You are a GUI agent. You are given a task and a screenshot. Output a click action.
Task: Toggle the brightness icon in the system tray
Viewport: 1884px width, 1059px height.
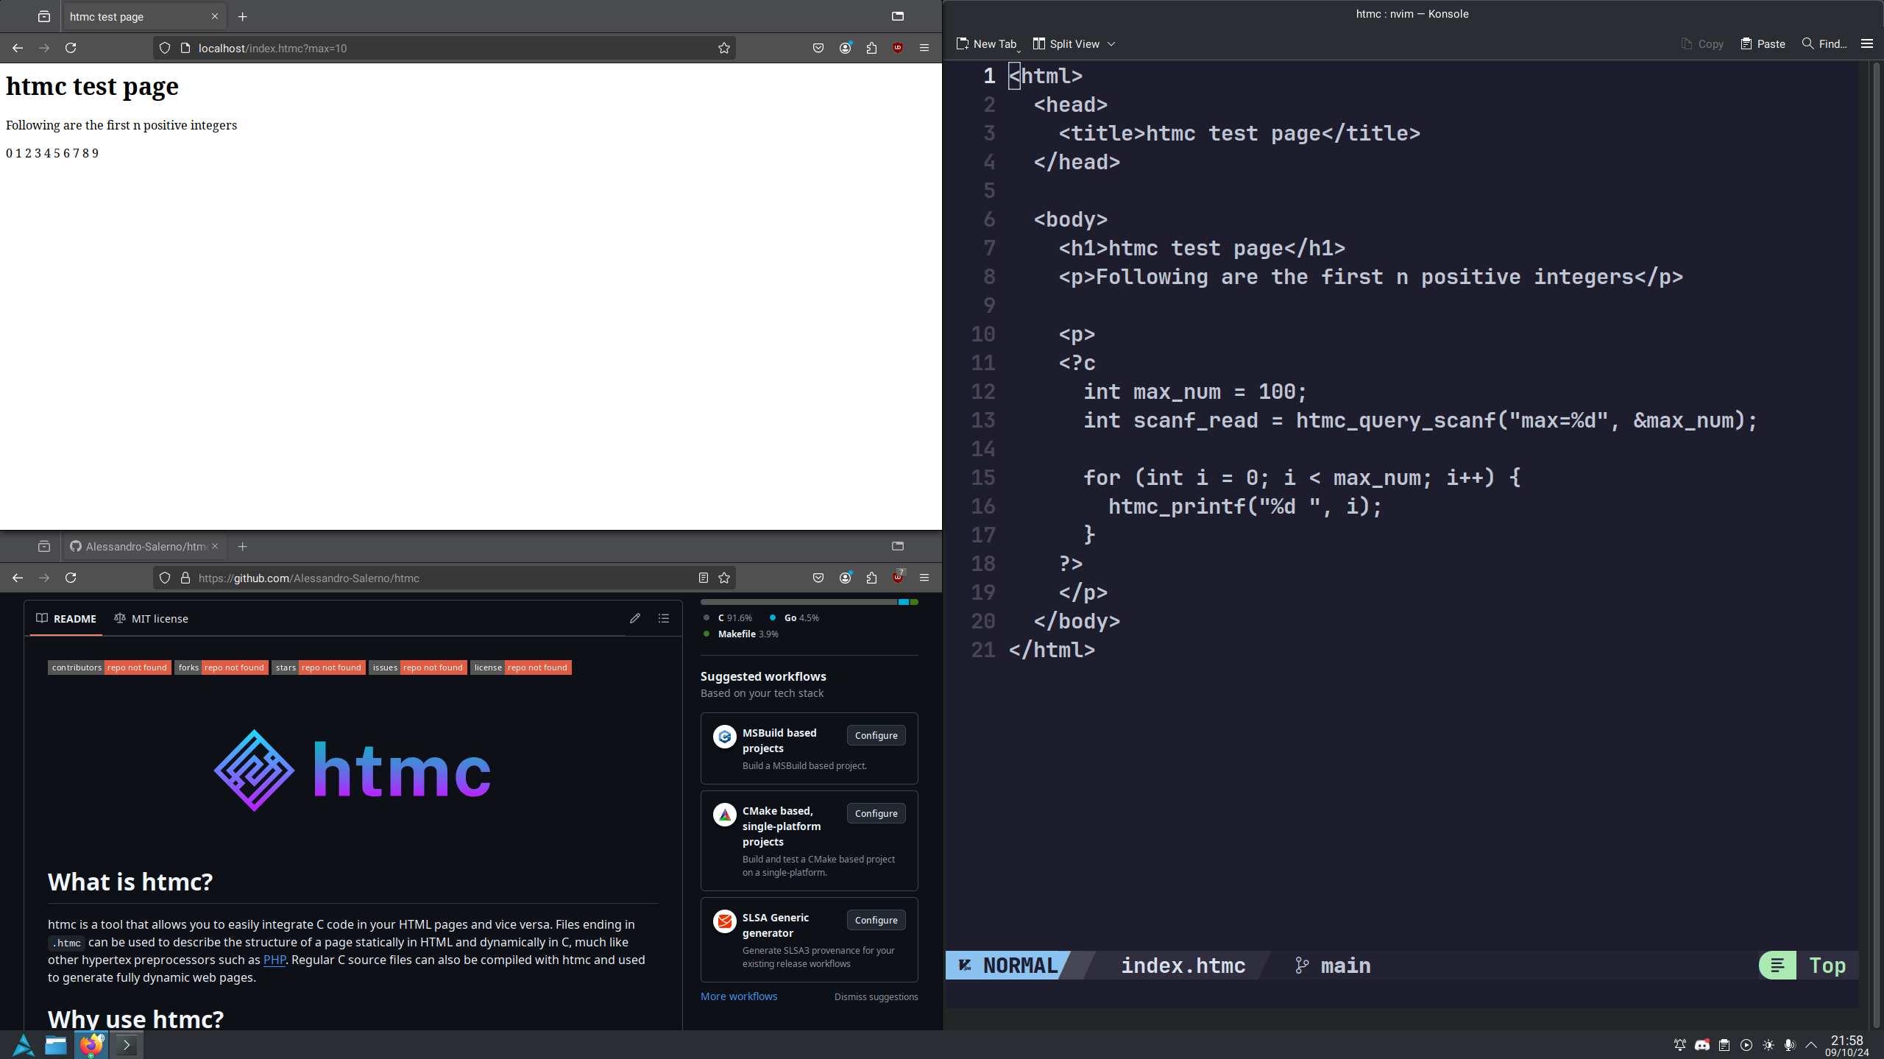coord(1768,1045)
